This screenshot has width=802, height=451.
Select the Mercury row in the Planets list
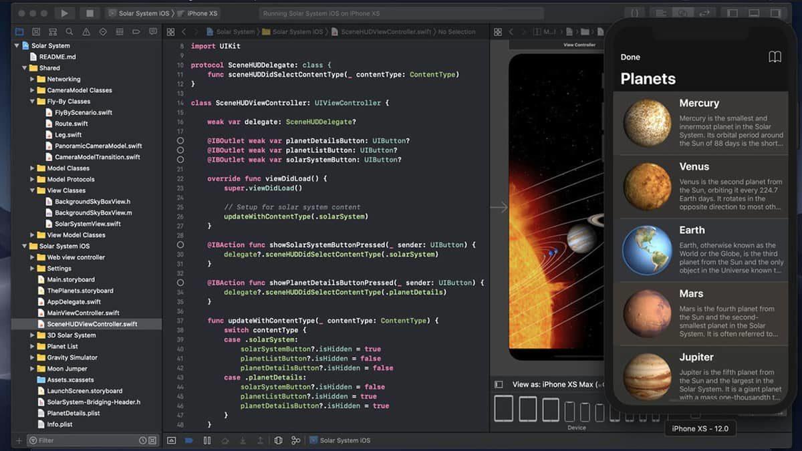tap(700, 123)
